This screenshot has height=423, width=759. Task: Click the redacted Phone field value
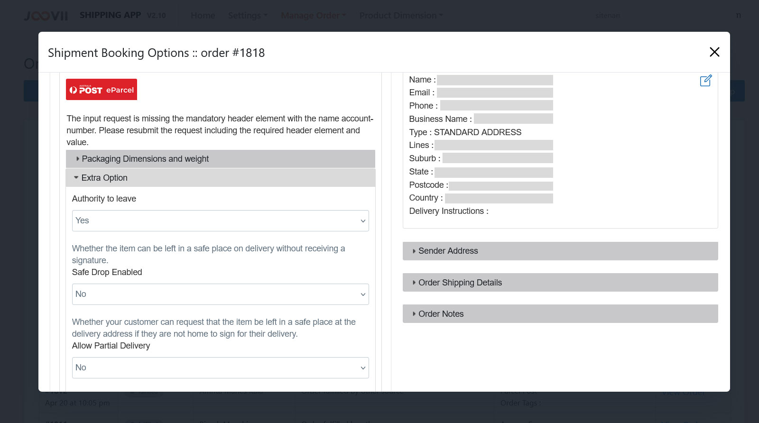point(497,105)
